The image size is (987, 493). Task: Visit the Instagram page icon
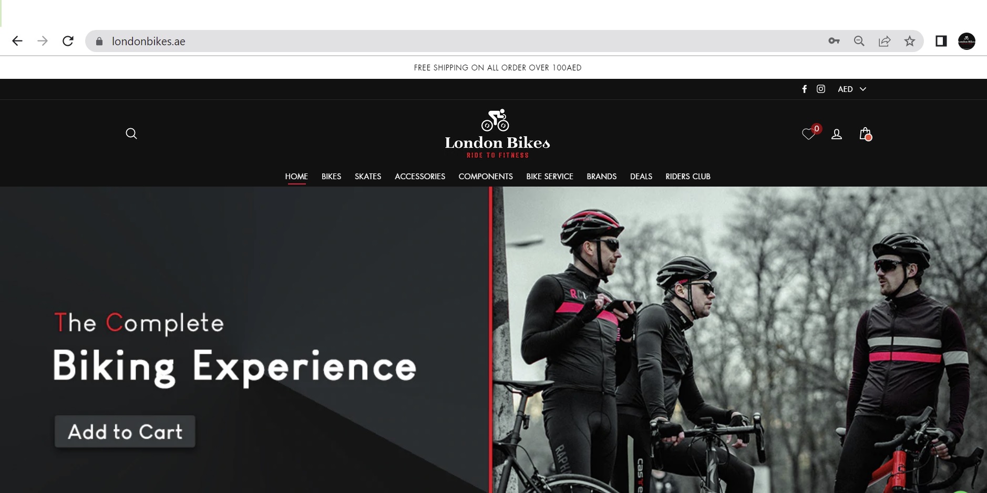click(821, 89)
